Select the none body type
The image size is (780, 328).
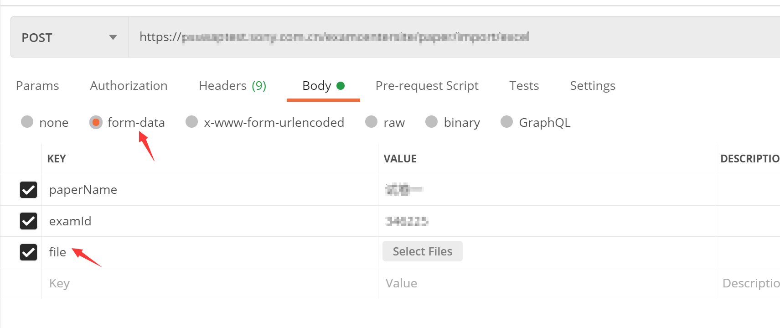point(27,122)
